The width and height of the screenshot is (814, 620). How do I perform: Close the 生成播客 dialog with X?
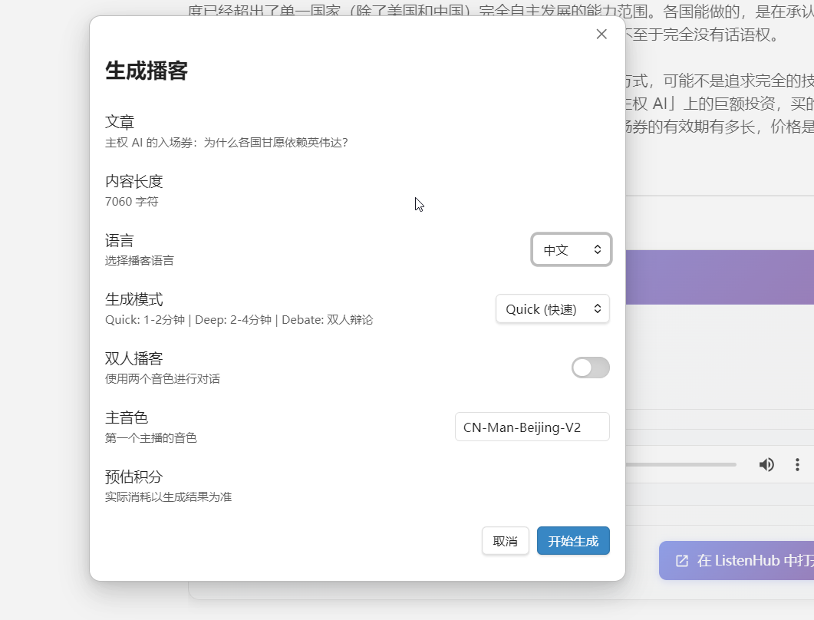pyautogui.click(x=601, y=34)
